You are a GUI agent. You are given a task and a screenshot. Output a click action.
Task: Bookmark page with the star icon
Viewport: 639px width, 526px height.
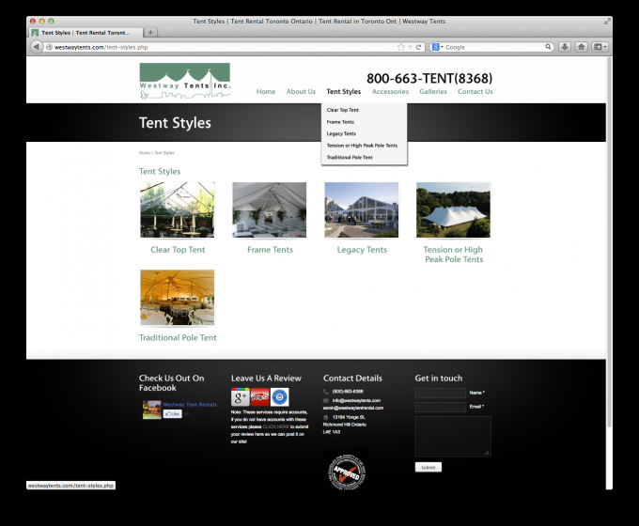click(401, 47)
